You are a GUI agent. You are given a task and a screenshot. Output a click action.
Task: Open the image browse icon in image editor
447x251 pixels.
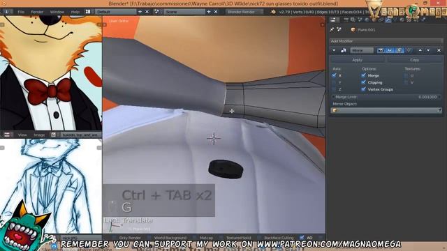[x=53, y=135]
